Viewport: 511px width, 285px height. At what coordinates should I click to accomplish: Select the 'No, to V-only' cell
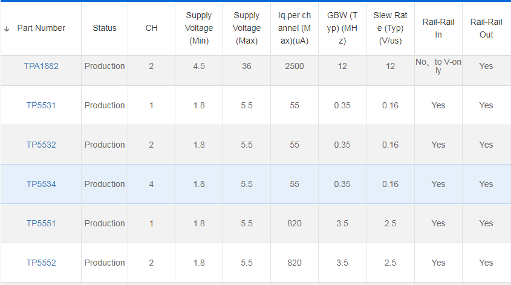tap(438, 66)
